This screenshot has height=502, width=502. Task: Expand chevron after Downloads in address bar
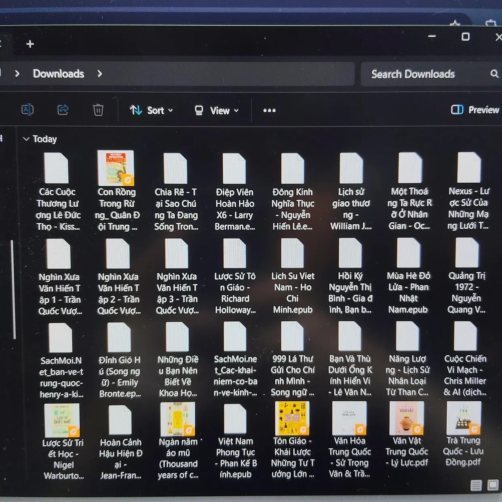click(x=100, y=74)
